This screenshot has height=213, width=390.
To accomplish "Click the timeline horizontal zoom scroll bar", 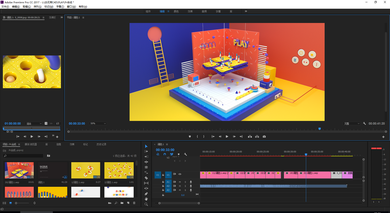I will pos(179,203).
